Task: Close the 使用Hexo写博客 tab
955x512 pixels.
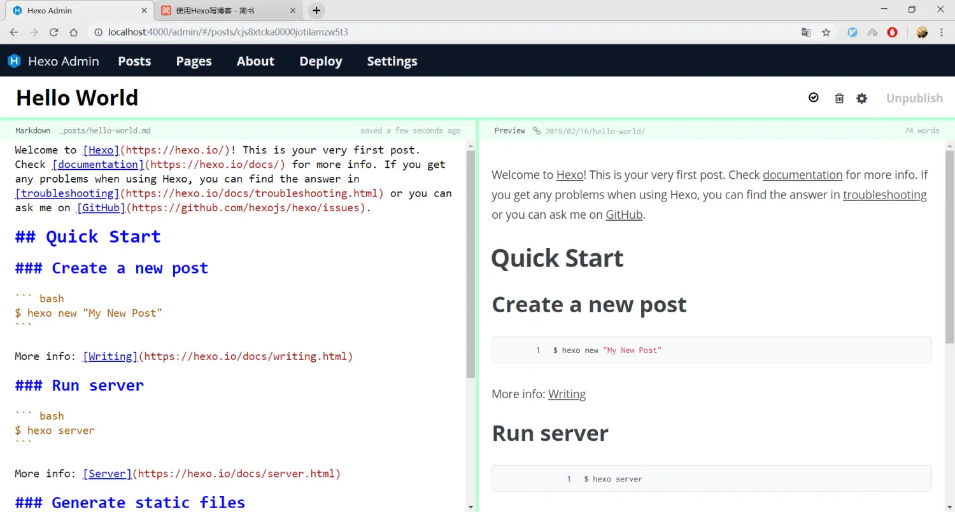Action: [293, 10]
